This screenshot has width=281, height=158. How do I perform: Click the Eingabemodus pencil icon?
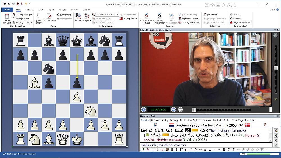pos(49,16)
